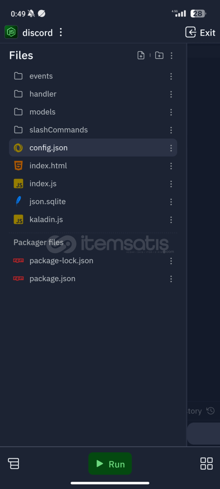Open the bottom-left panel layout icon
220x489 pixels.
14,464
